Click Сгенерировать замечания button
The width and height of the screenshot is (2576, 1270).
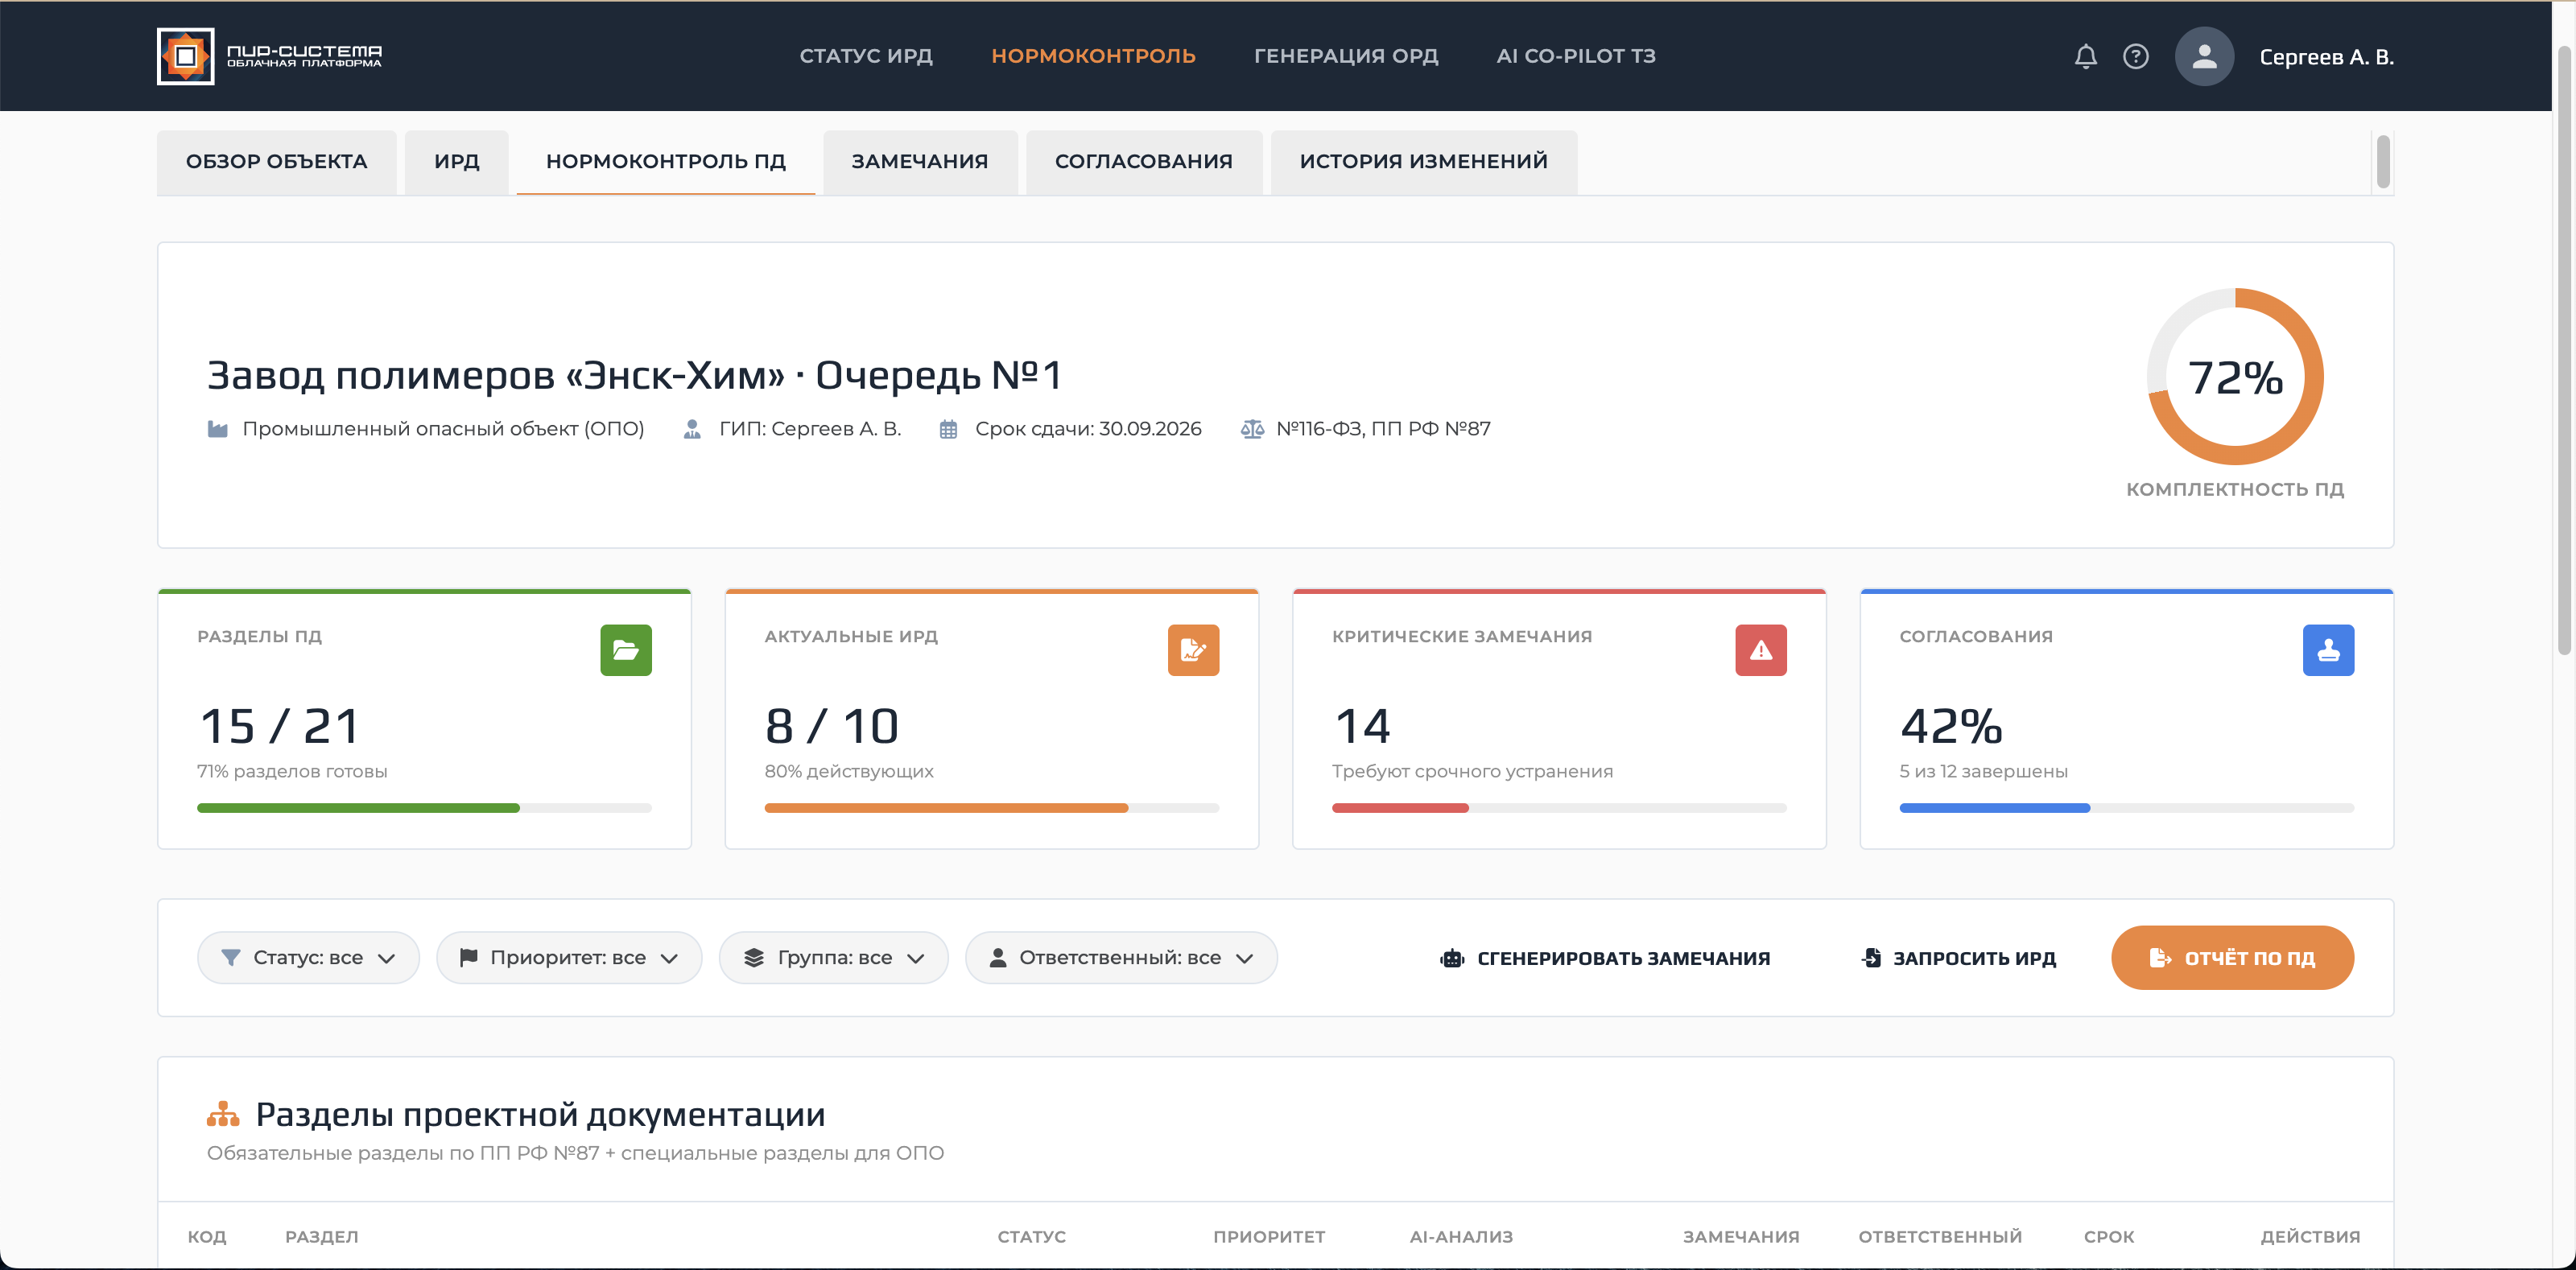click(x=1605, y=958)
